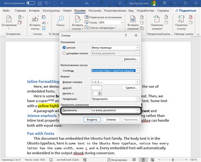Click insert index icon in Предметный указатель
The image size is (201, 162).
click(x=166, y=17)
